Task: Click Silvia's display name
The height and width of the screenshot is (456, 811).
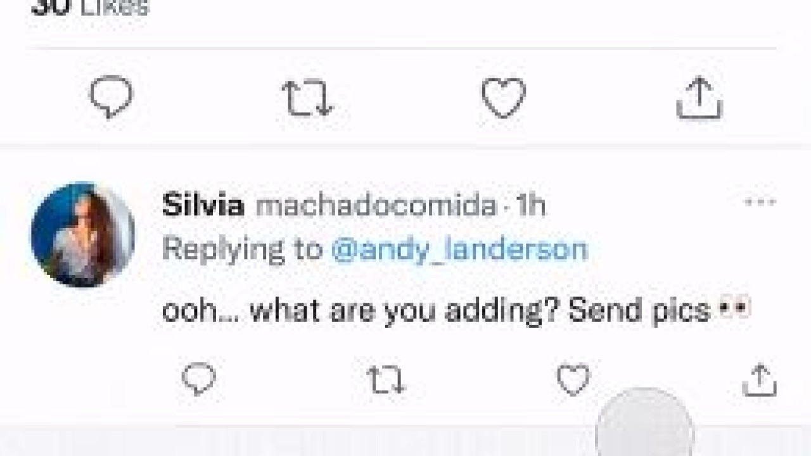Action: (x=203, y=206)
